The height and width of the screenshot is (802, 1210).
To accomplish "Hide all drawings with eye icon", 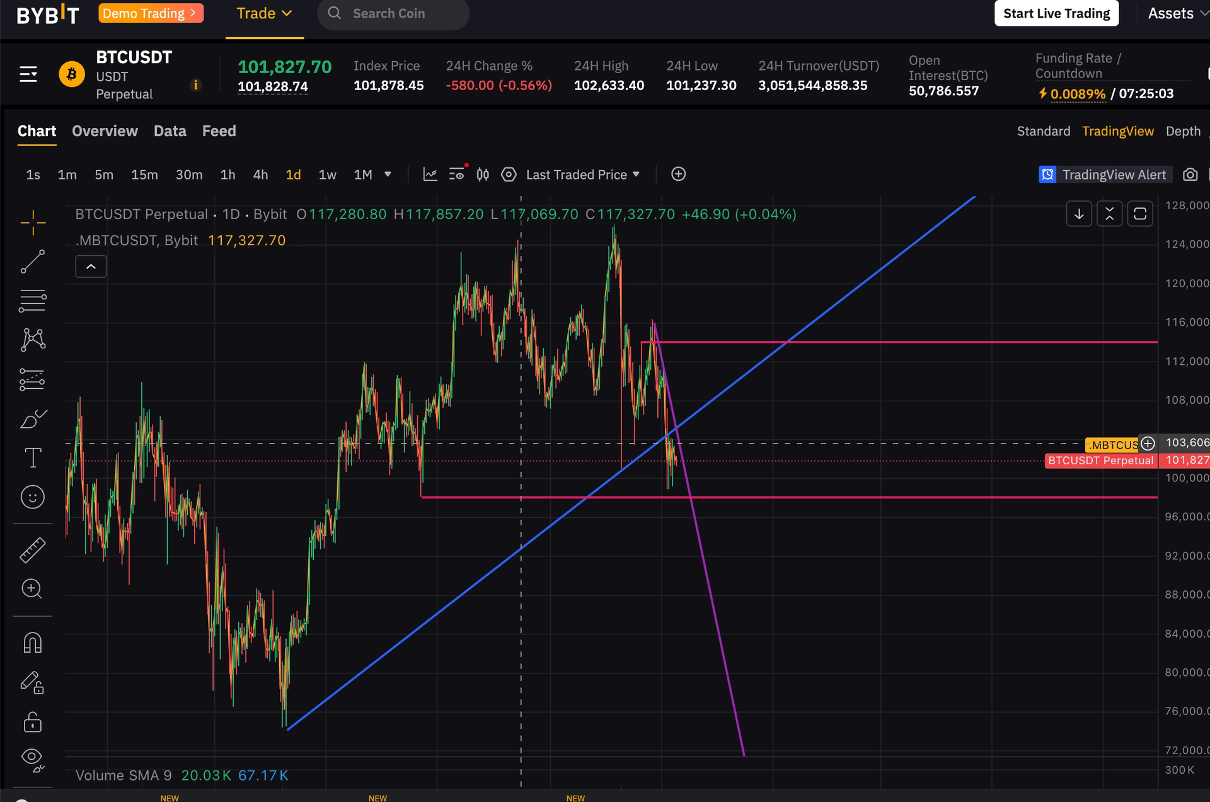I will coord(33,759).
